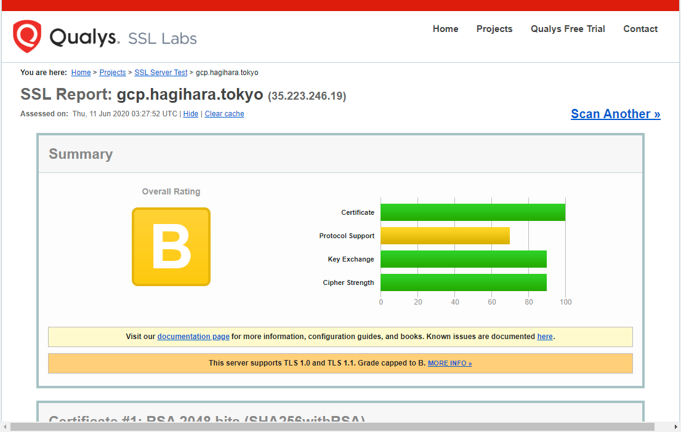Open Qualys Free Trial menu item
The width and height of the screenshot is (681, 432).
[x=568, y=29]
